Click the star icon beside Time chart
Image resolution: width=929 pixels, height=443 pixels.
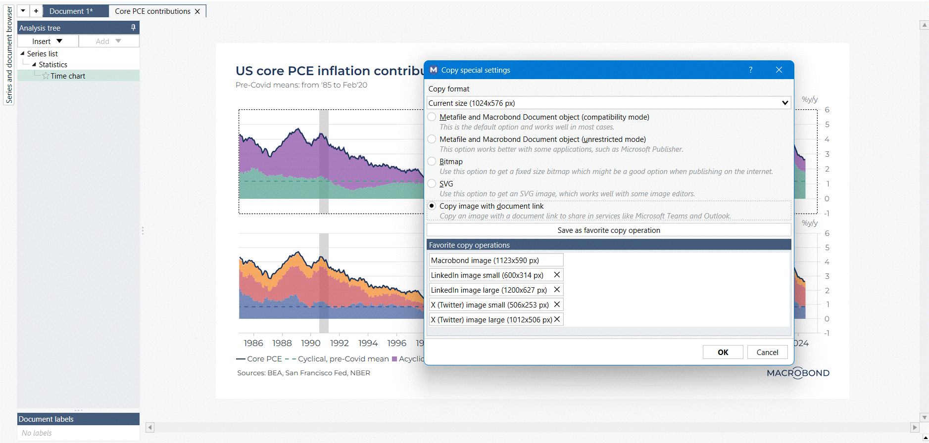(46, 76)
